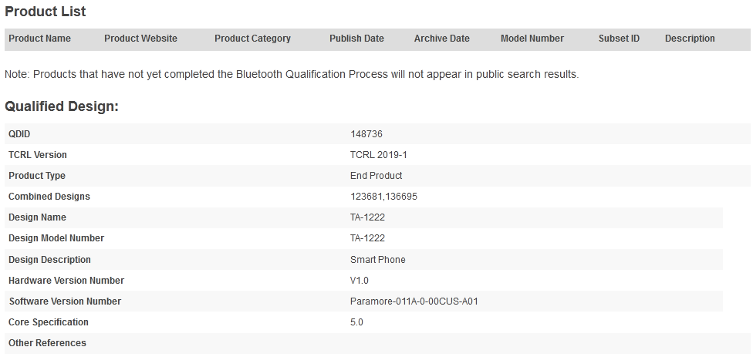Select the Design Model Number TA-1222 value

[x=367, y=238]
